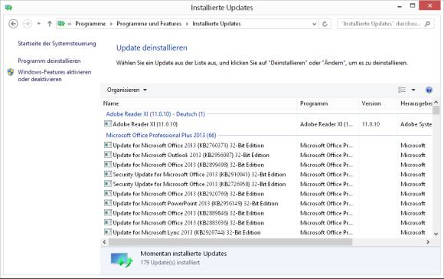Select Office 2013 update KB2760371
This screenshot has width=444, height=279.
[188, 146]
